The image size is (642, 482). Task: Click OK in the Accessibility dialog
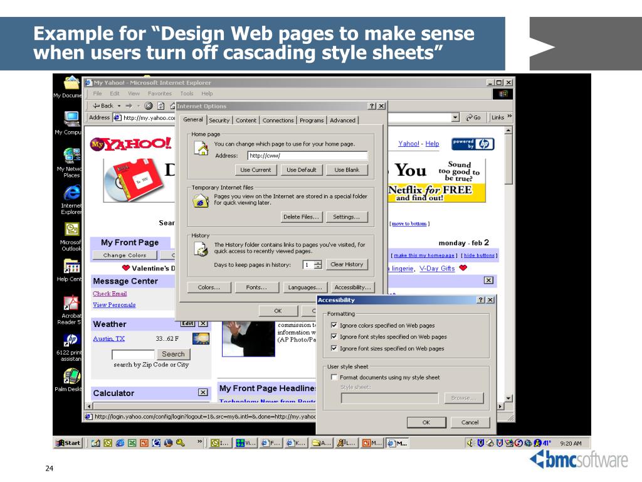click(x=426, y=422)
